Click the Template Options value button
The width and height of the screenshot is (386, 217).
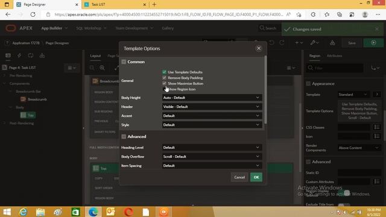coord(359,111)
